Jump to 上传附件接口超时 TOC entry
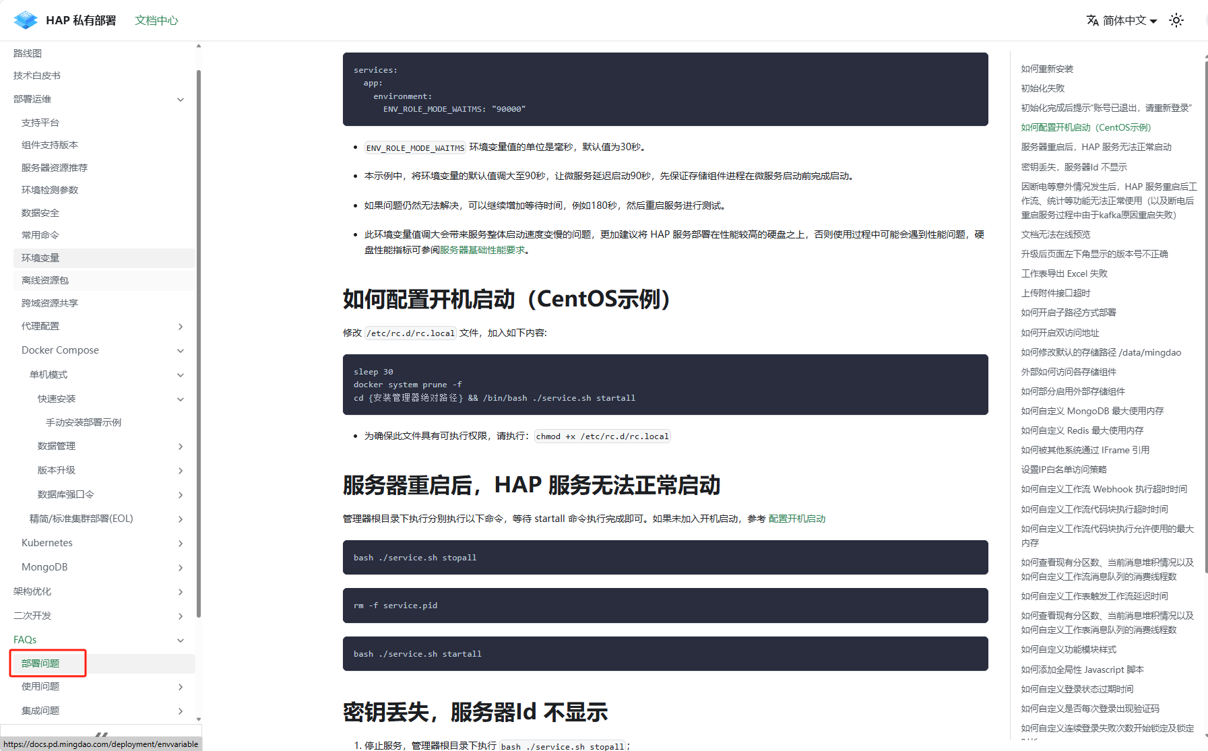Screen dimensions: 1208x751 pos(1056,293)
